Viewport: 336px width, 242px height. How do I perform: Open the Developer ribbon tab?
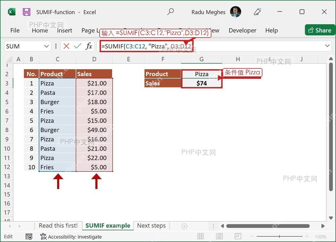pos(242,31)
